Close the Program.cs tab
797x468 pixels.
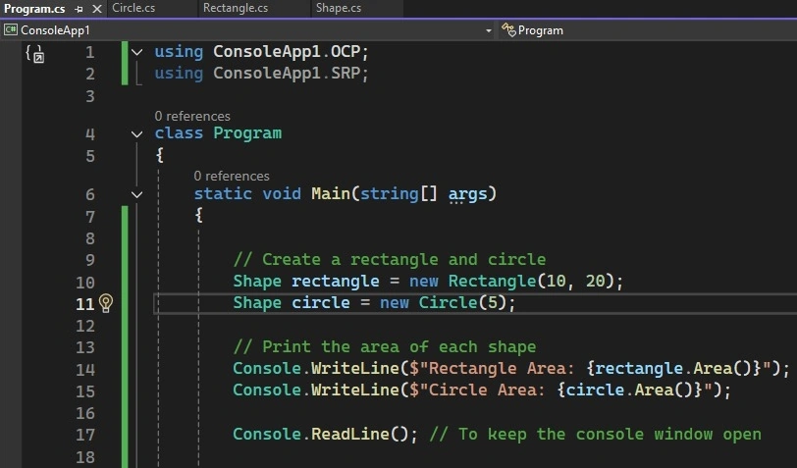point(97,9)
